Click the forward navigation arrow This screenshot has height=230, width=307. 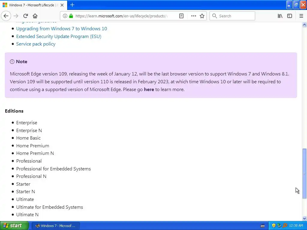pyautogui.click(x=16, y=16)
